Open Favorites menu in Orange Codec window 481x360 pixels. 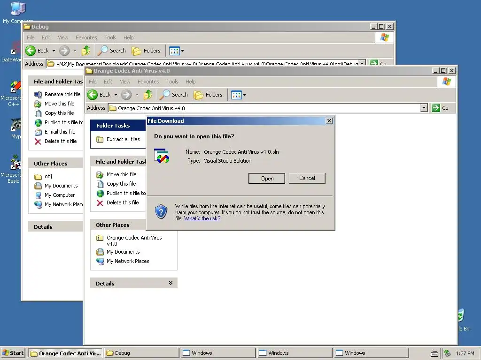[x=148, y=82]
